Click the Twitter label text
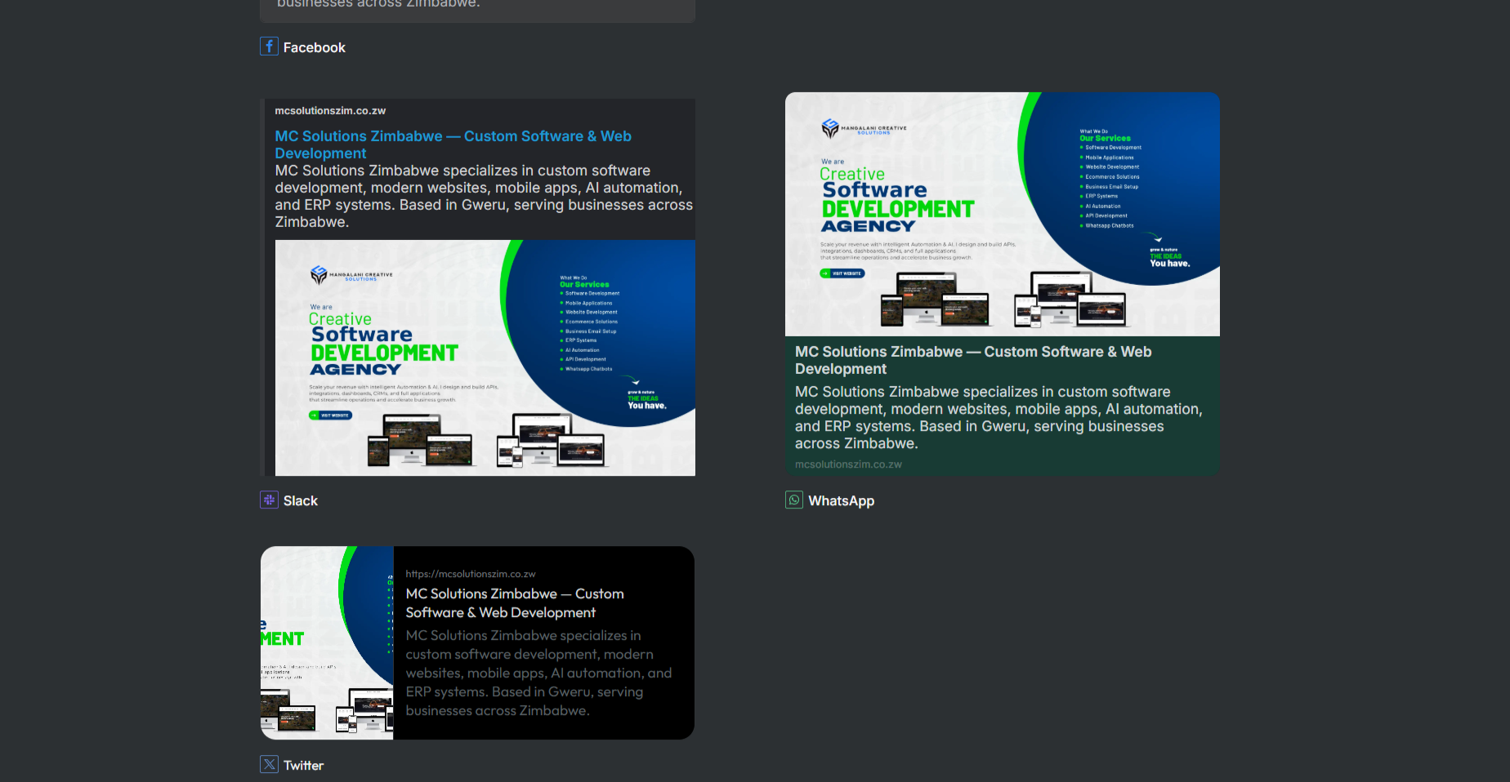The image size is (1510, 782). tap(304, 765)
